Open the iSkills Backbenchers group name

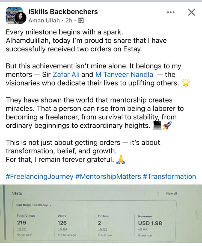(x=63, y=12)
